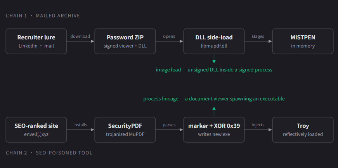
Task: Click the Chain 1 Mailed Archive heading
Action: (x=43, y=16)
